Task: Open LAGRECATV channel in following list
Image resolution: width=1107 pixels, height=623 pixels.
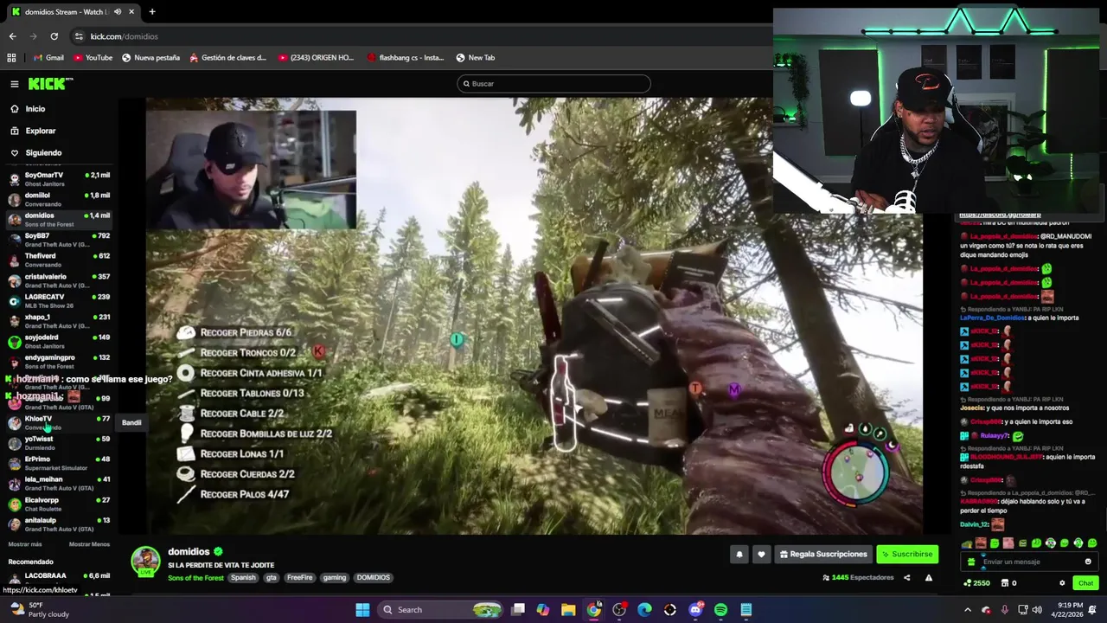Action: tap(59, 300)
